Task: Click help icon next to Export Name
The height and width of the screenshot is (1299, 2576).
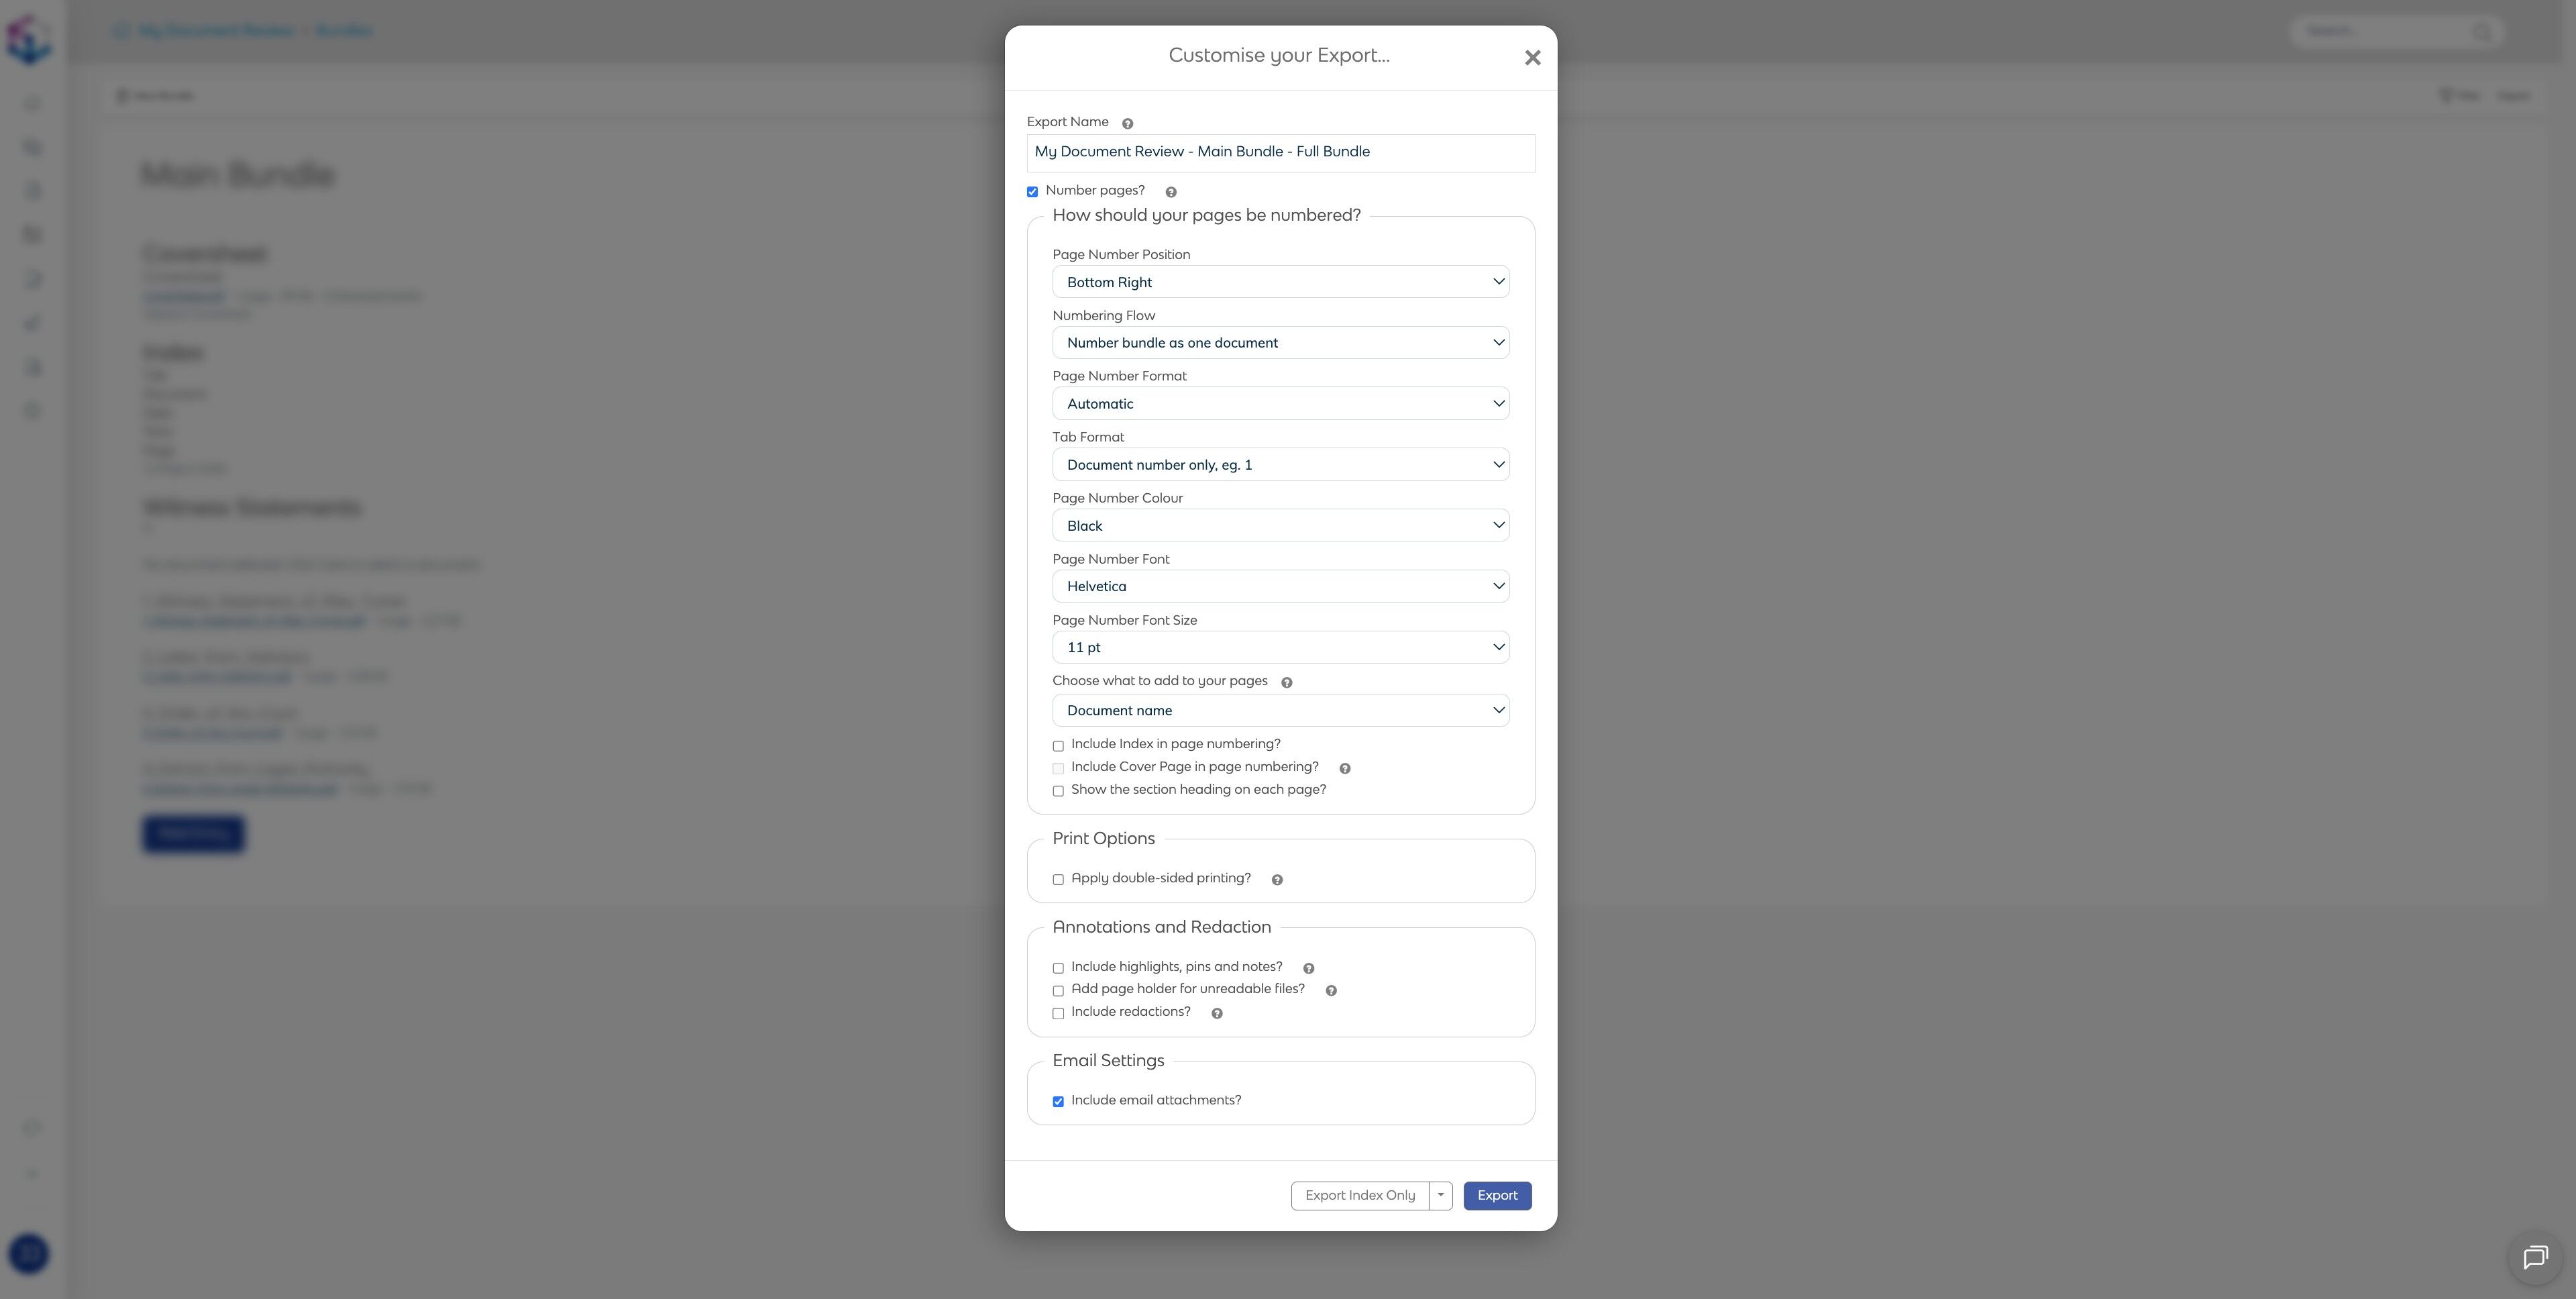Action: pos(1127,124)
